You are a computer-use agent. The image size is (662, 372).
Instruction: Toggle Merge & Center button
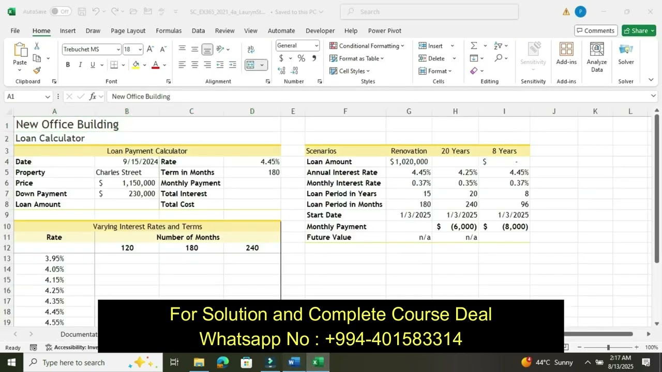pos(250,65)
